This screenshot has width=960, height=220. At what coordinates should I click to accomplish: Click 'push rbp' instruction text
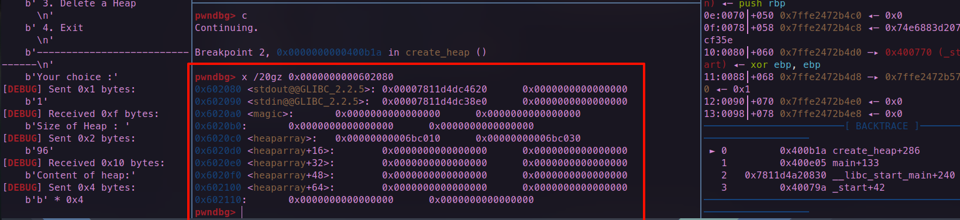tap(762, 4)
